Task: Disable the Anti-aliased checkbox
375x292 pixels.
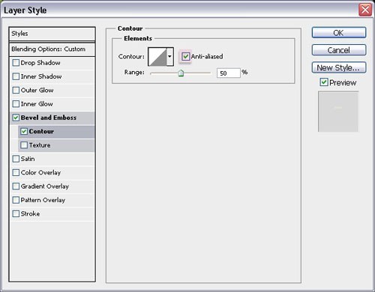Action: click(185, 56)
